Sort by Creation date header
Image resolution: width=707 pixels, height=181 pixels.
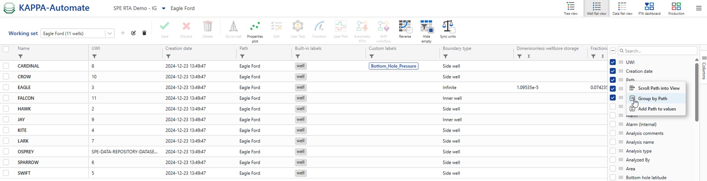click(x=179, y=49)
